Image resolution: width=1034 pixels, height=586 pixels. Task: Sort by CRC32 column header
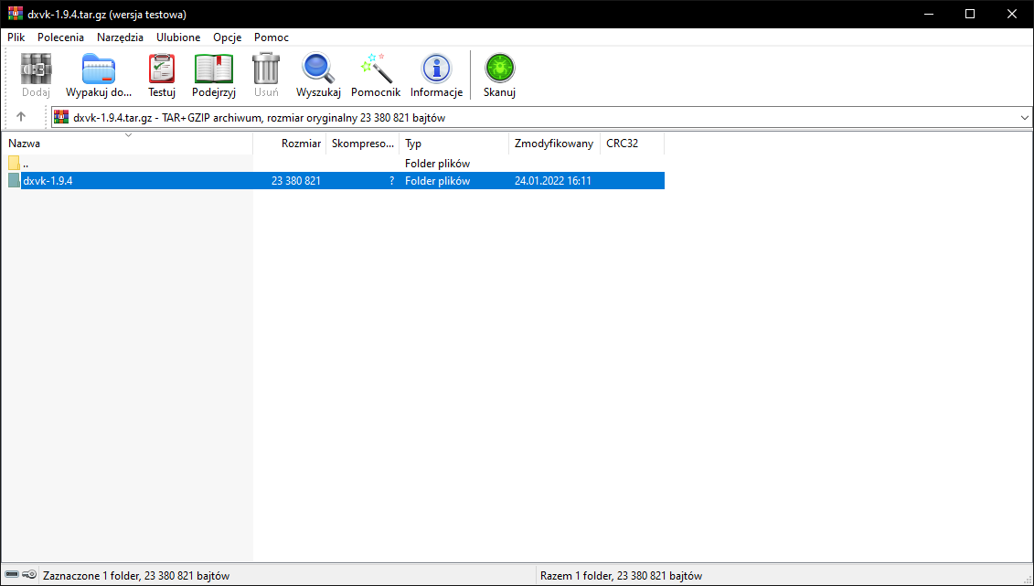coord(632,144)
